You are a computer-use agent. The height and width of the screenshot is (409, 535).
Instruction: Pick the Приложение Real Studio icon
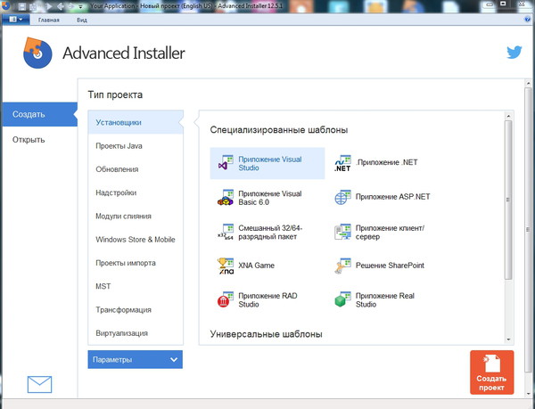(342, 299)
